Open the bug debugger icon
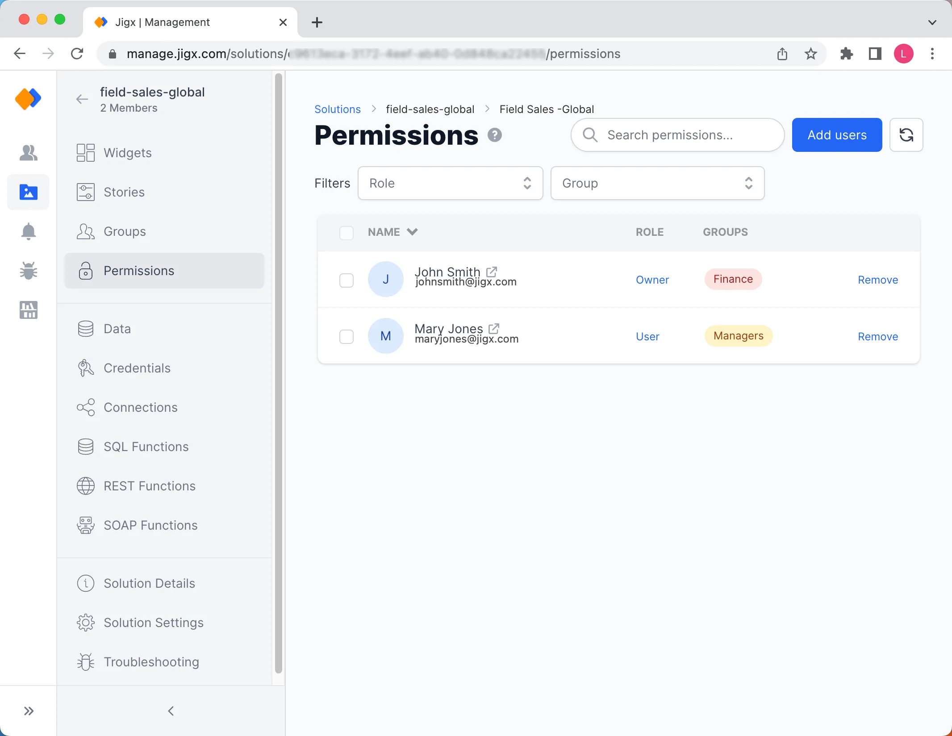Screen dimensions: 952x736 point(28,271)
